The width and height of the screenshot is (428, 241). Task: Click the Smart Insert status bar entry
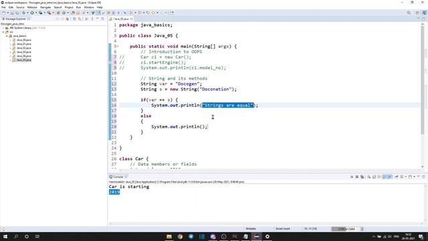point(282,229)
